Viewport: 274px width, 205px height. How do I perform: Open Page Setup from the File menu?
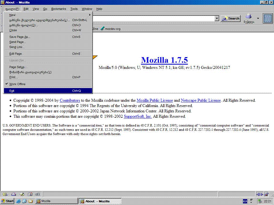[48, 67]
